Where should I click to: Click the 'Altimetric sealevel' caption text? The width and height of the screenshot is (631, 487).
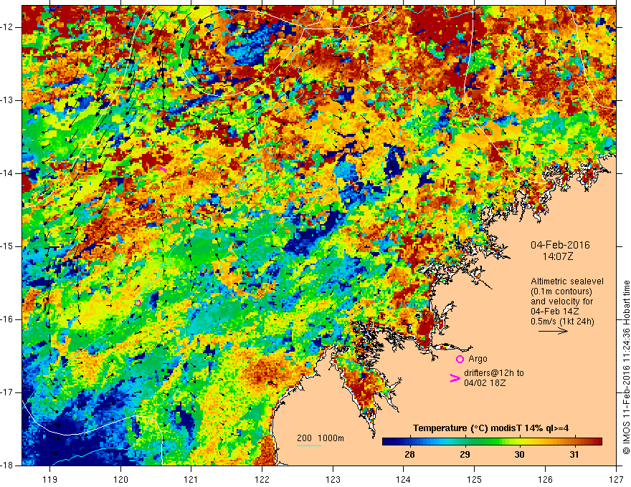click(x=567, y=281)
